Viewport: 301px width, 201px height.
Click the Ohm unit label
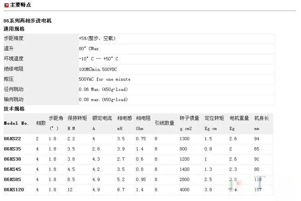tap(140, 128)
